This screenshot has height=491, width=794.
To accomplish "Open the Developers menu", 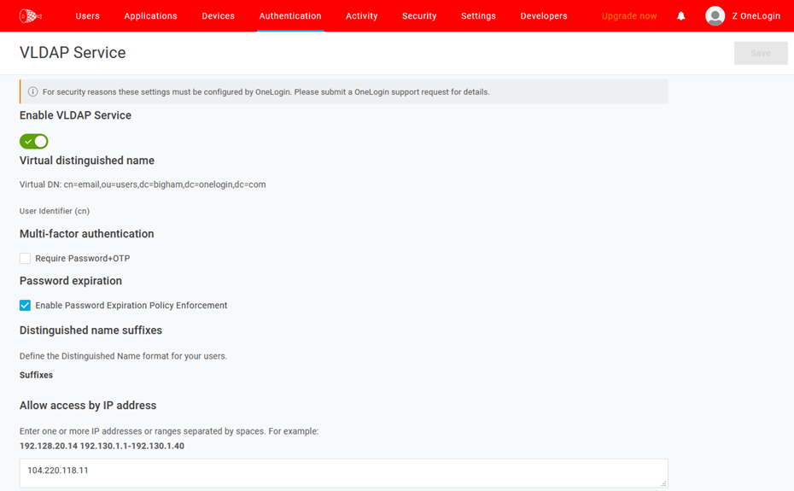I will [544, 15].
